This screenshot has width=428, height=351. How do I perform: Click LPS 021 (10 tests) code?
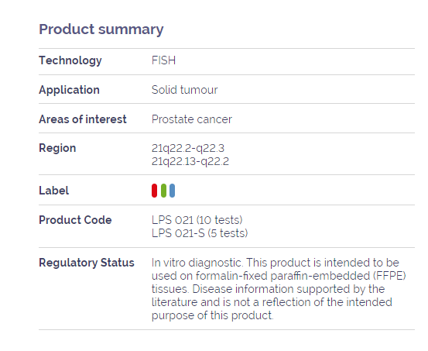[x=197, y=220]
